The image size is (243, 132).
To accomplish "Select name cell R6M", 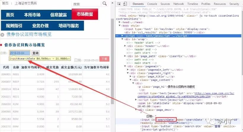I will click(x=16, y=119).
